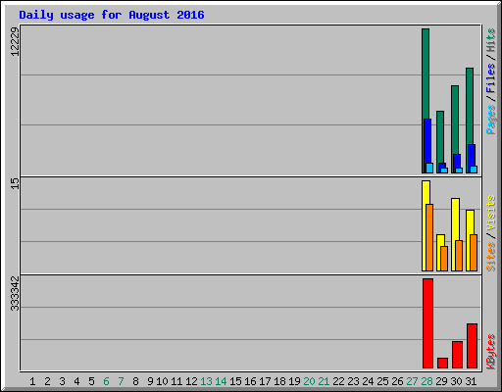This screenshot has width=502, height=392.
Task: Click the green 'Hits' legend label
Action: click(x=490, y=40)
